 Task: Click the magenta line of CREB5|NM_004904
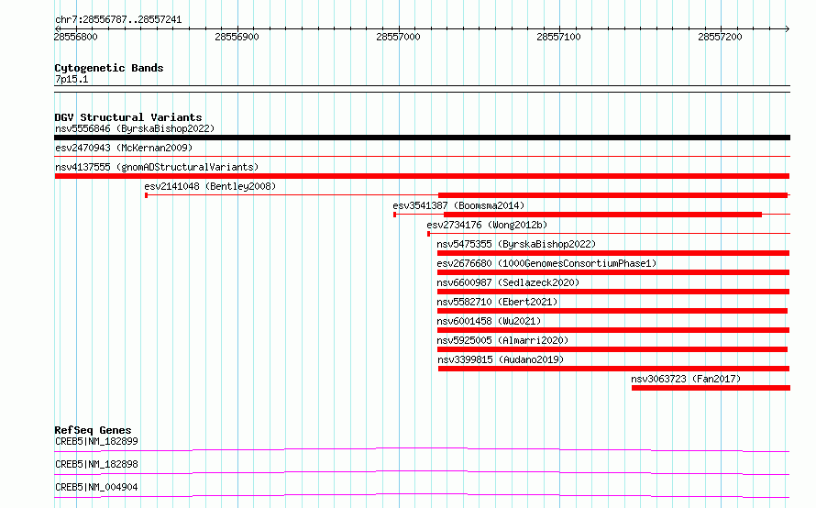click(422, 494)
